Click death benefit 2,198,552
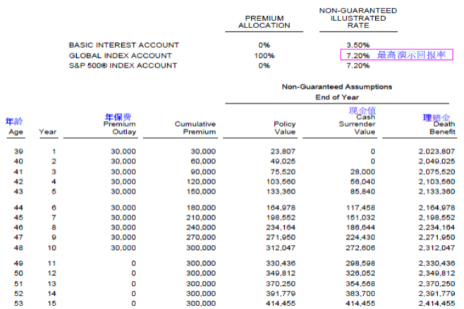This screenshot has height=309, width=464. (436, 218)
